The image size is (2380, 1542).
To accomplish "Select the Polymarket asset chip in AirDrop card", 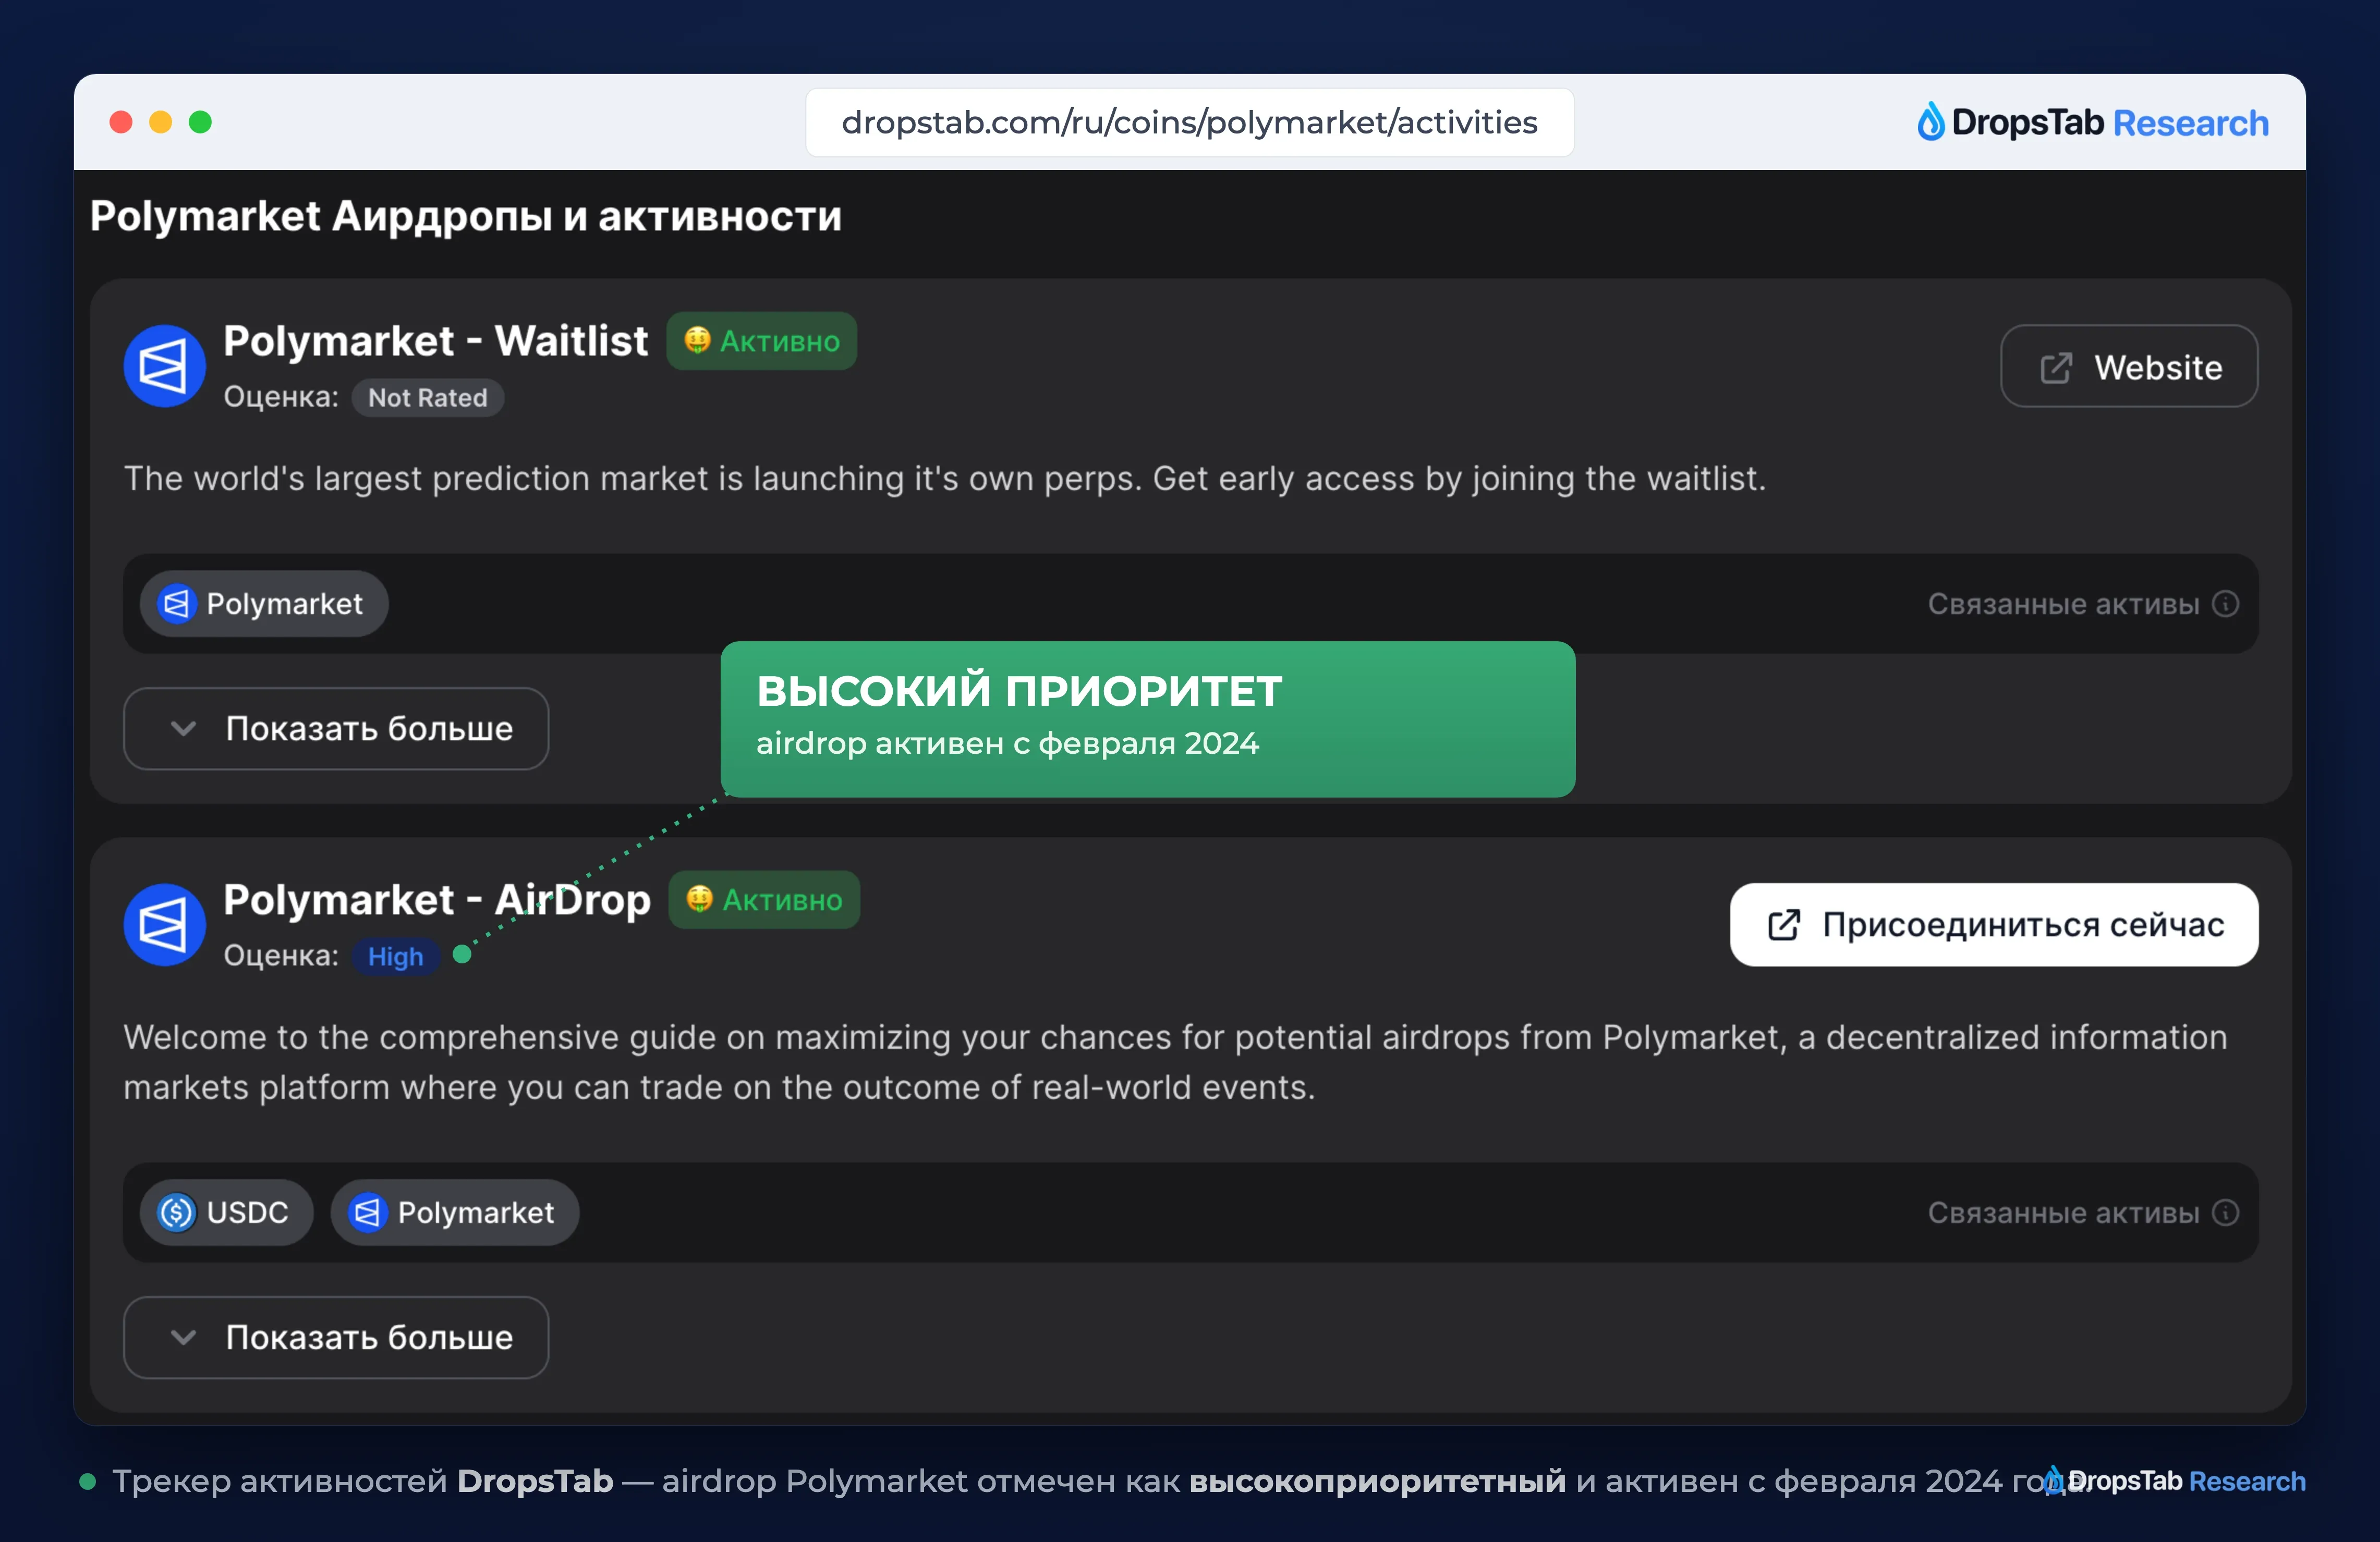I will 455,1212.
